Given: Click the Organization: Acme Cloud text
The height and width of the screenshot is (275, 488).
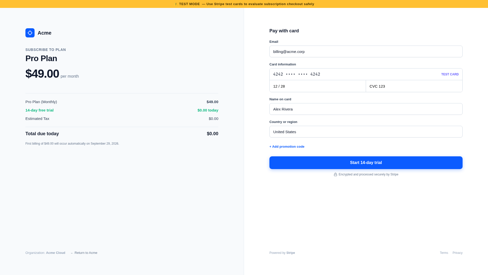Looking at the screenshot, I should [x=45, y=253].
